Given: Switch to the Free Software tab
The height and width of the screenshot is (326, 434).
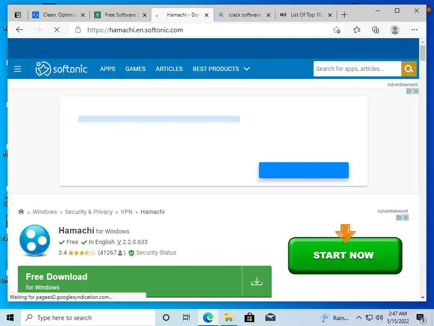Looking at the screenshot, I should 120,15.
